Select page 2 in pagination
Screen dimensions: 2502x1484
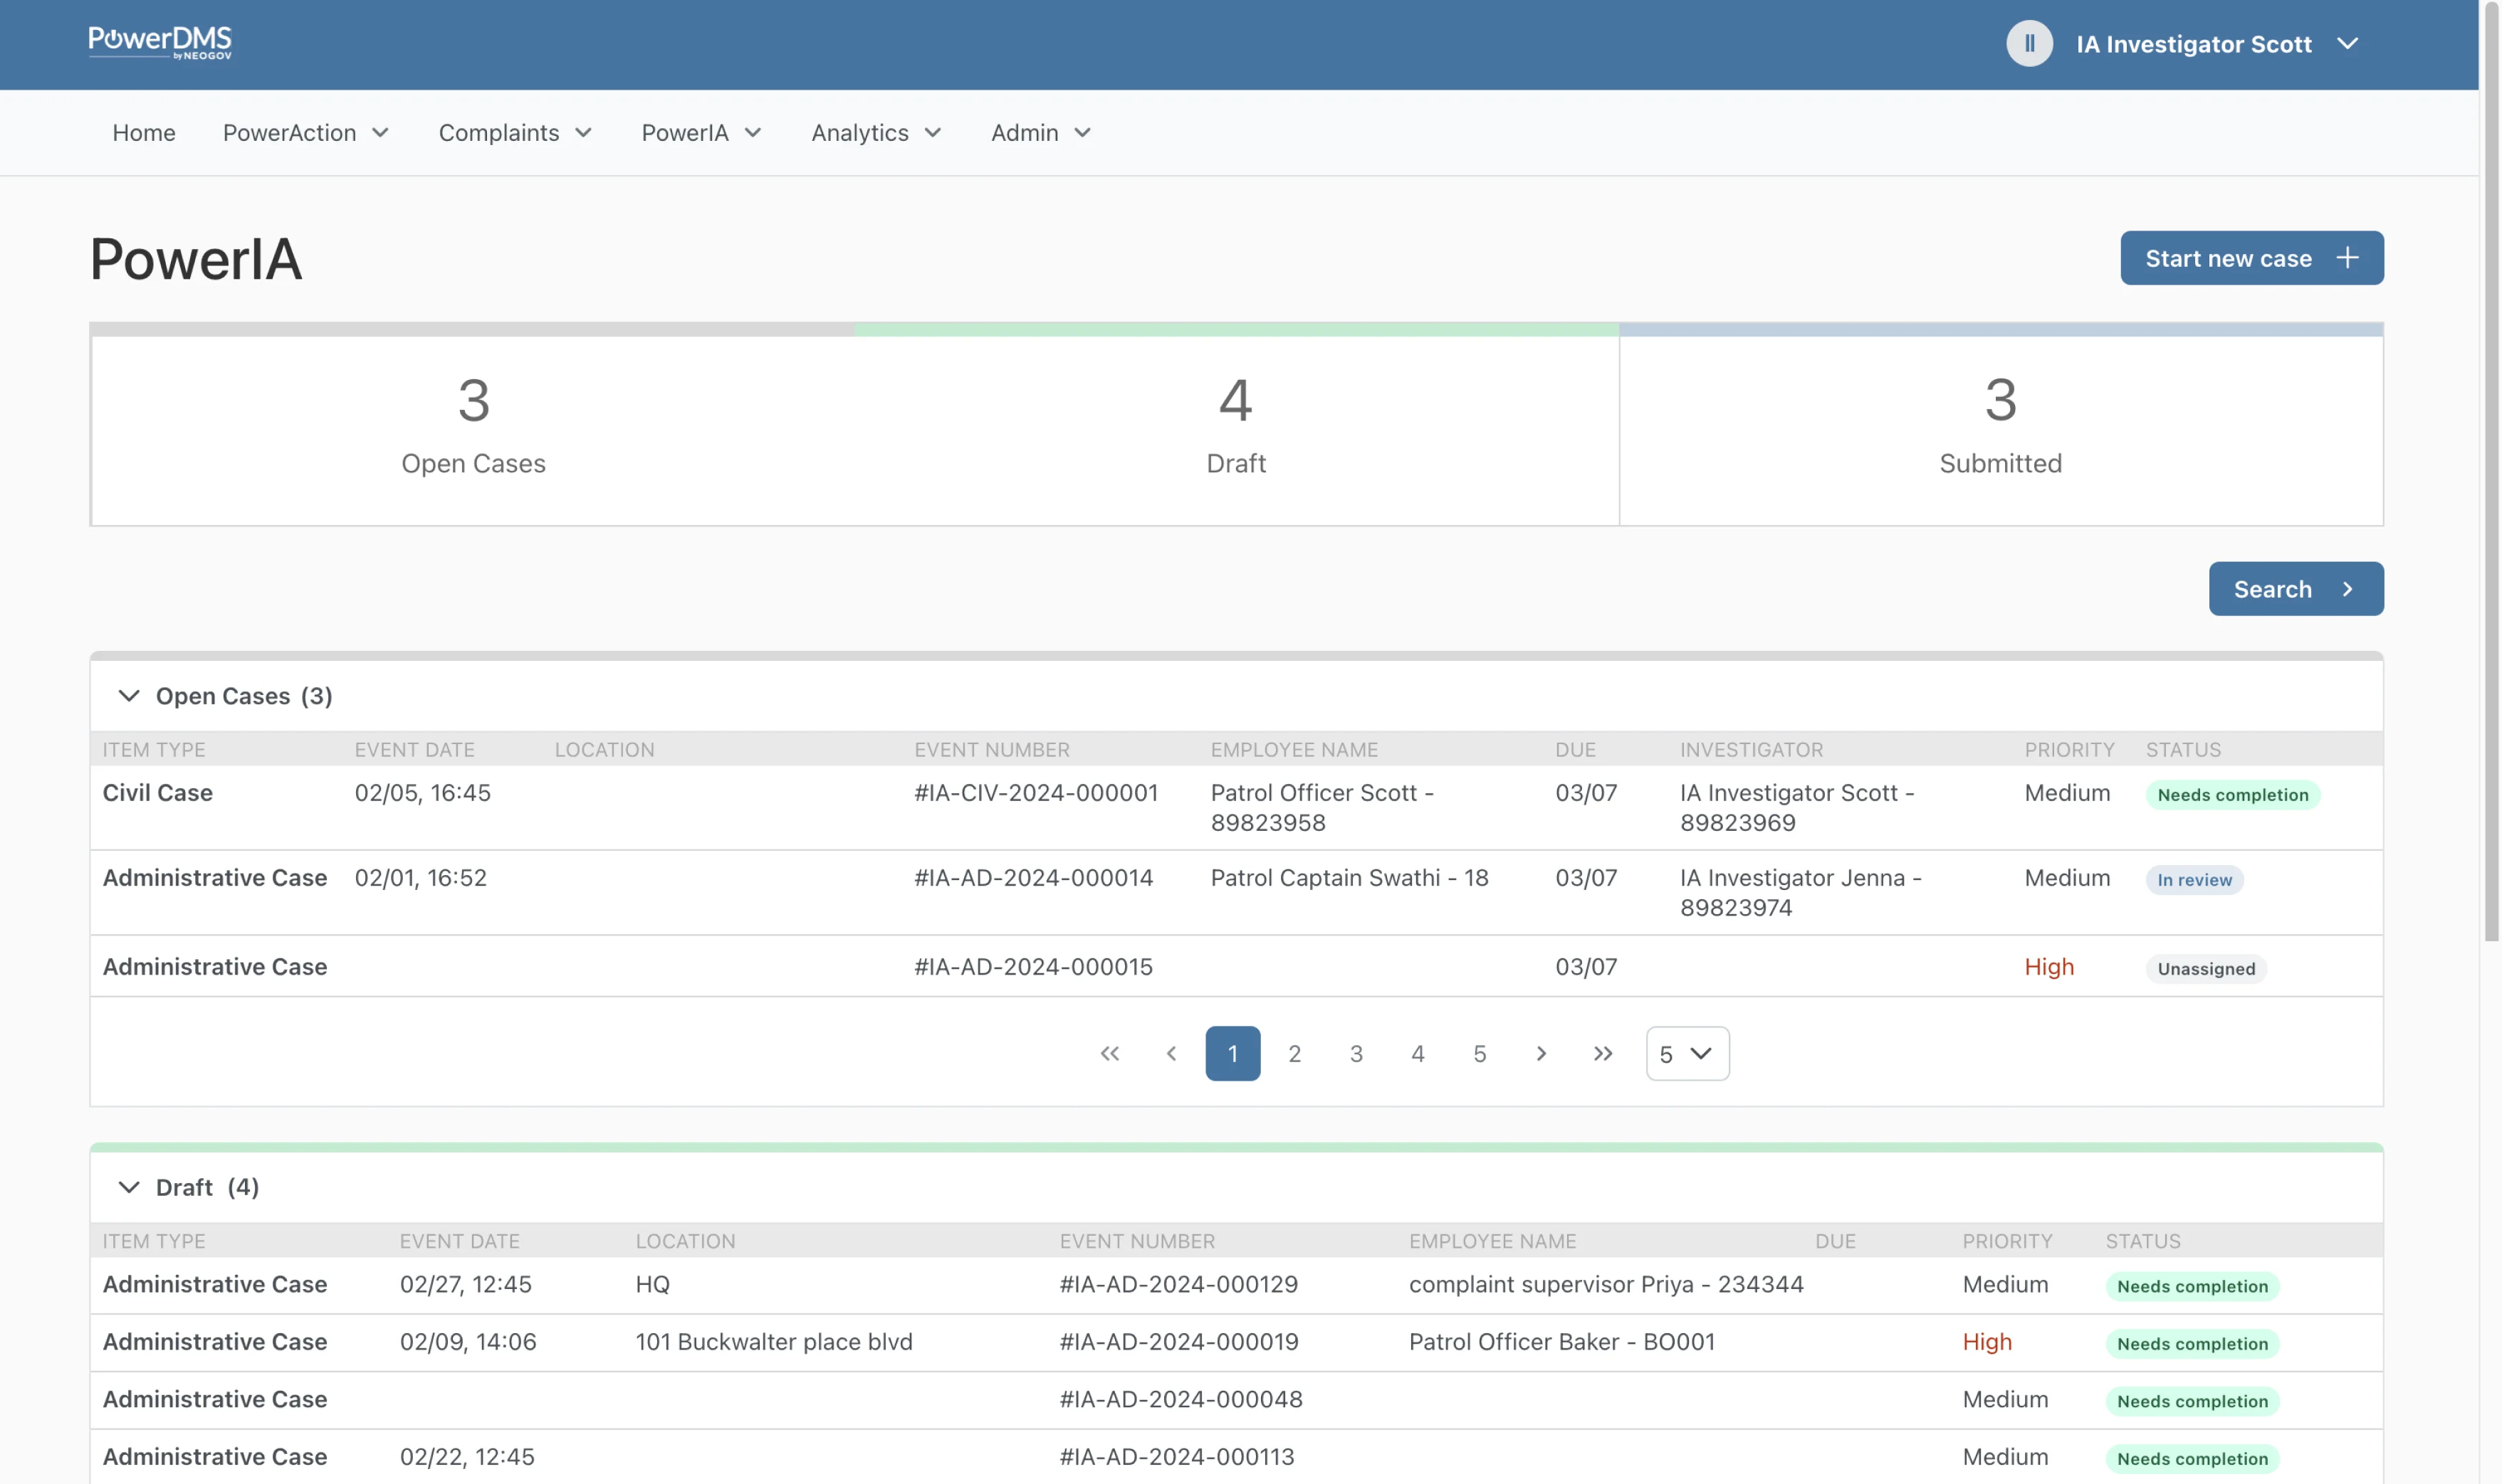coord(1294,1053)
